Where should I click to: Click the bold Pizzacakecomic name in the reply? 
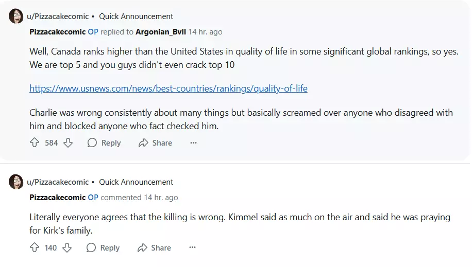(x=57, y=32)
